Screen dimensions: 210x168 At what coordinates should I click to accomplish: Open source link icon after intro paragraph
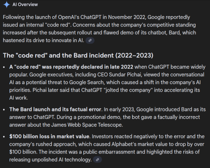coord(90,41)
